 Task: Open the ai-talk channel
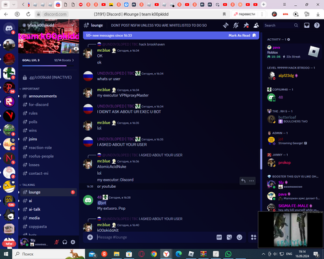pos(49,209)
